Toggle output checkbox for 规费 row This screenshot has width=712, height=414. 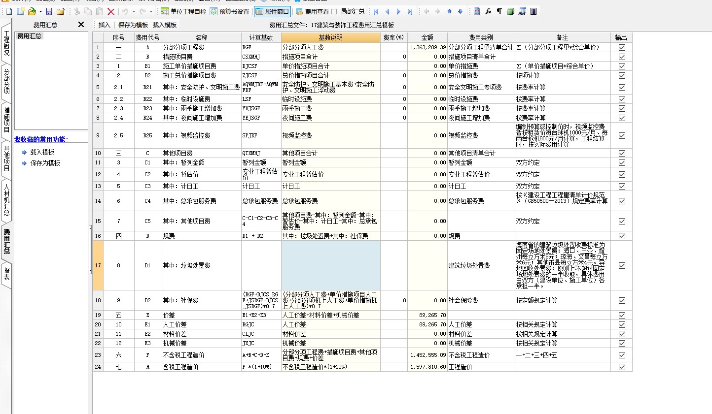(622, 236)
